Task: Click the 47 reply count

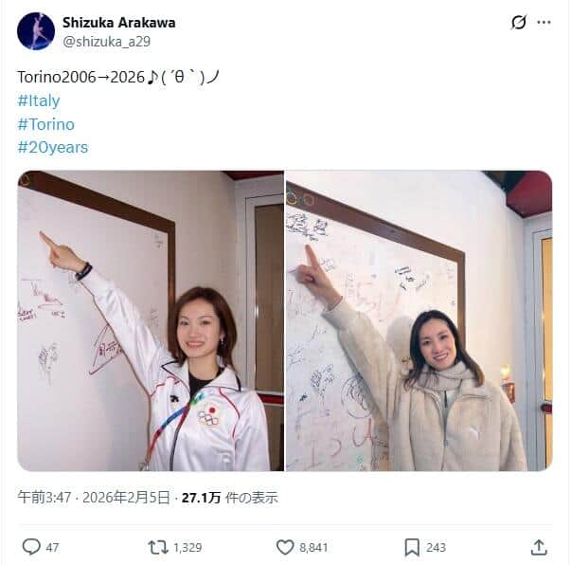Action: pyautogui.click(x=52, y=548)
